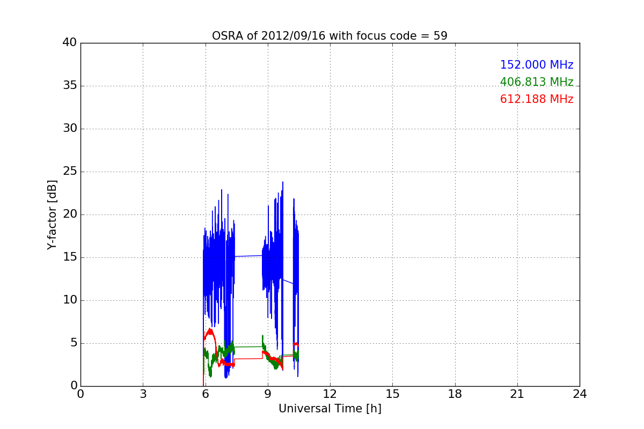Click the x-axis tick label 9
644x429 pixels.
click(x=268, y=394)
